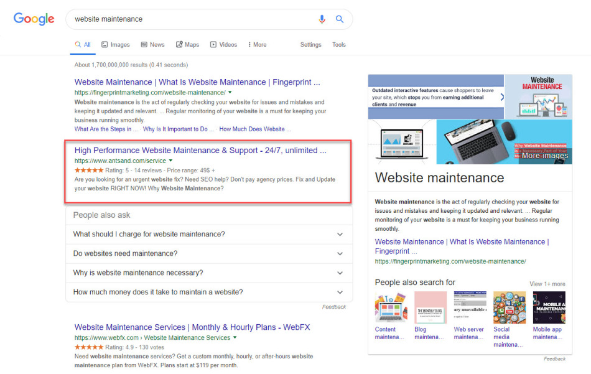The width and height of the screenshot is (591, 374).
Task: Open the High Performance Website Maintenance result
Action: point(200,151)
